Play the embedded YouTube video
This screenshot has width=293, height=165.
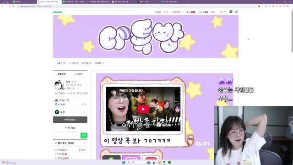143,109
